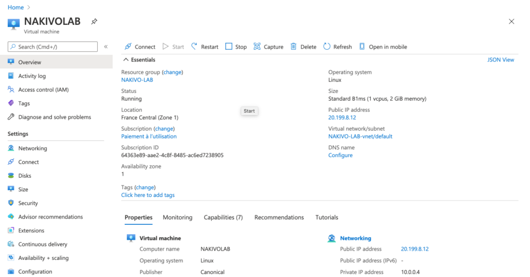Switch to the Monitoring tab
Viewport: 530px width, 277px height.
(x=178, y=217)
